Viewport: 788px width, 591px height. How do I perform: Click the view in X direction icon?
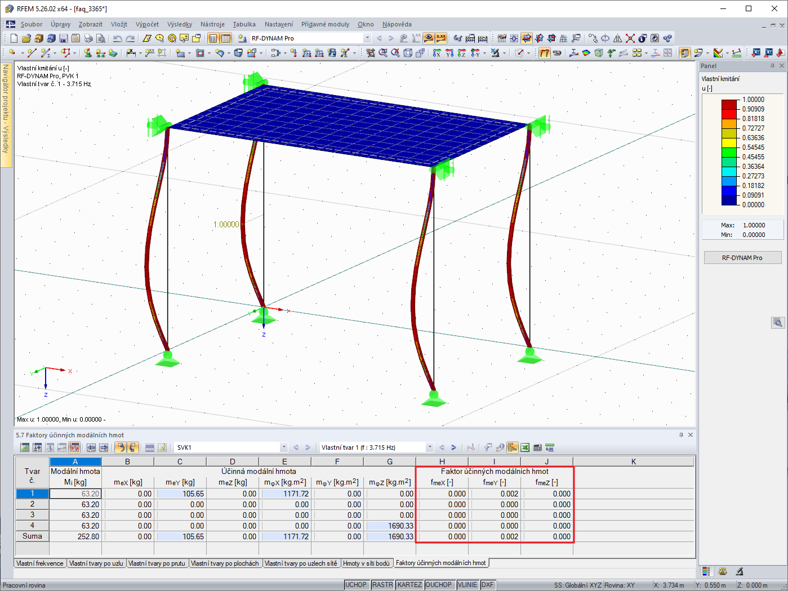coord(437,53)
